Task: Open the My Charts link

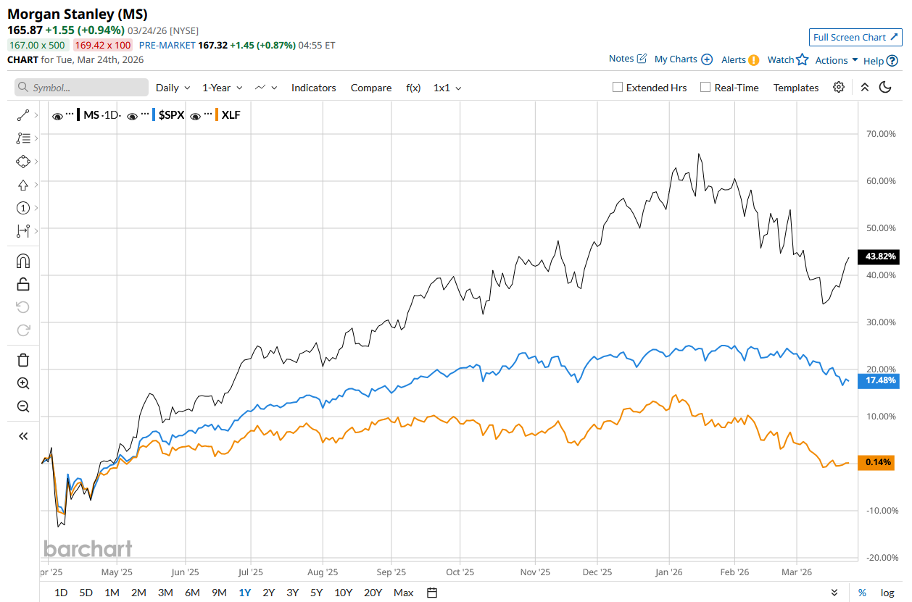Action: [x=683, y=59]
